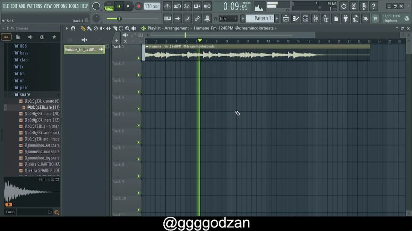
Task: Open the Channel rack icon
Action: 306,19
